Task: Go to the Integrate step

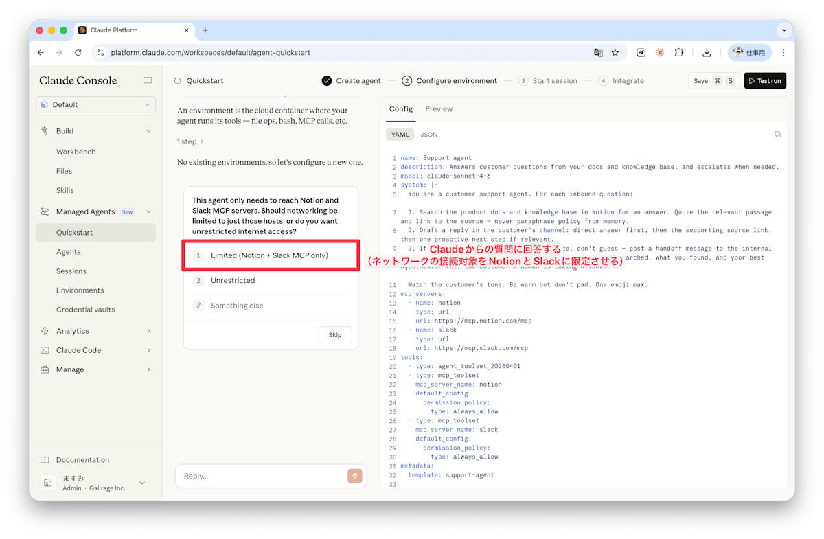Action: coord(621,80)
